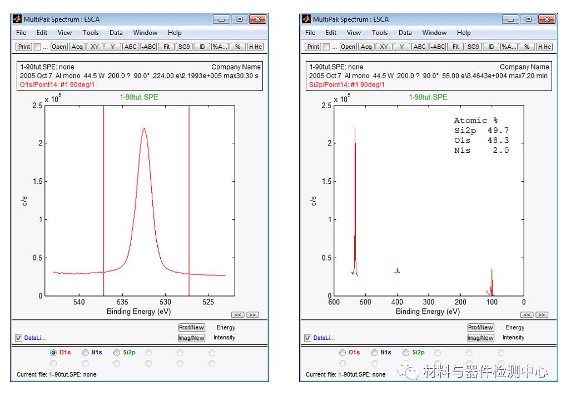The image size is (566, 396).
Task: Click the SG9 smoothing button in right window
Action: [x=473, y=47]
